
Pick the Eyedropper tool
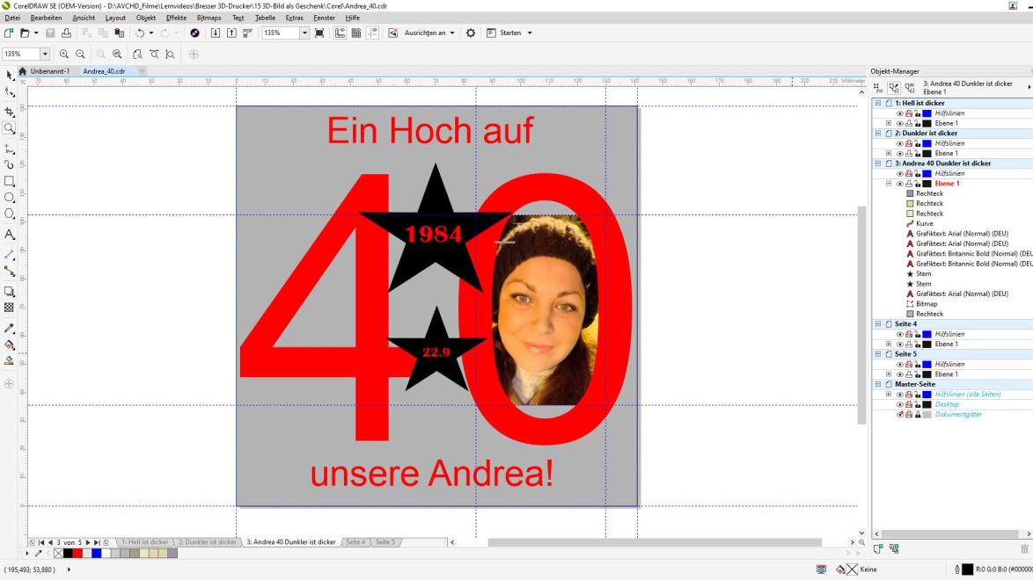[x=10, y=328]
